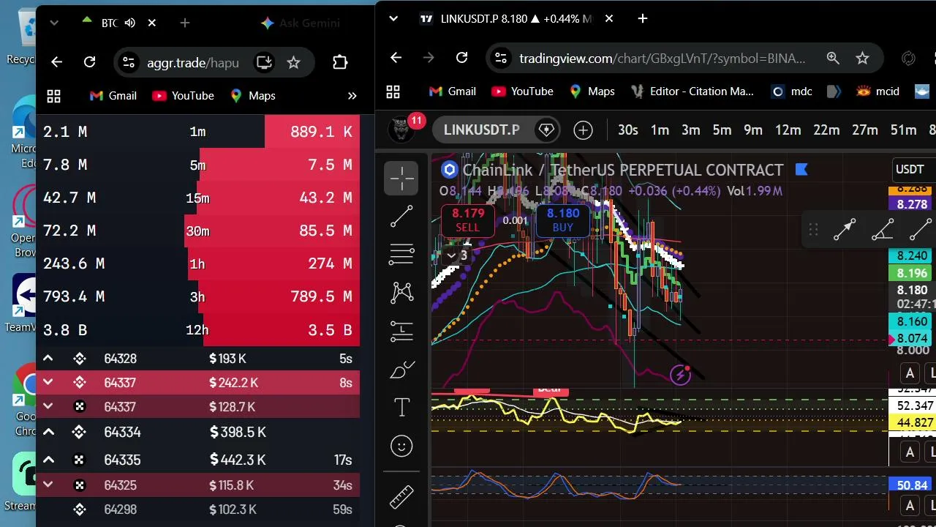This screenshot has width=936, height=527.
Task: Click the yellow 44.827 RSI scale label
Action: (911, 422)
